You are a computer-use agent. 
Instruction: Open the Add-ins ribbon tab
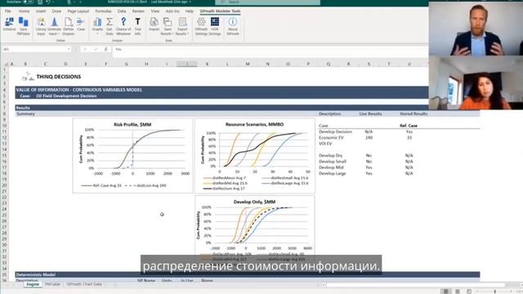[x=172, y=11]
